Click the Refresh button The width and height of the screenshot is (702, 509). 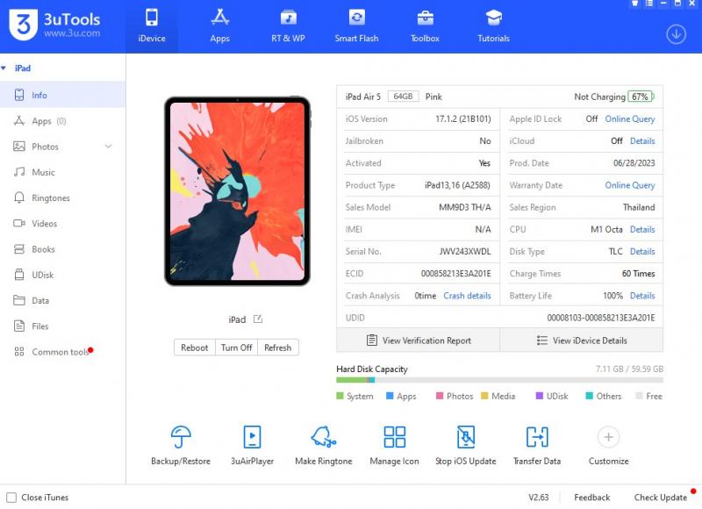pos(278,348)
